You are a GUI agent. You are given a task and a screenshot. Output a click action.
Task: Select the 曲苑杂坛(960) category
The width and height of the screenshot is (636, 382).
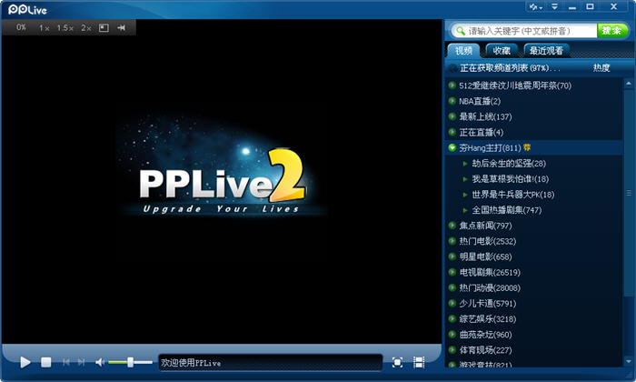click(x=485, y=335)
